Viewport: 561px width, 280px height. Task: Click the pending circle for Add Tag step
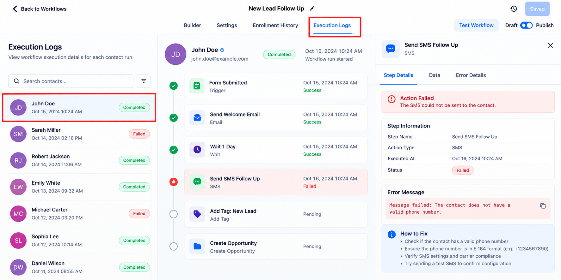tap(174, 214)
